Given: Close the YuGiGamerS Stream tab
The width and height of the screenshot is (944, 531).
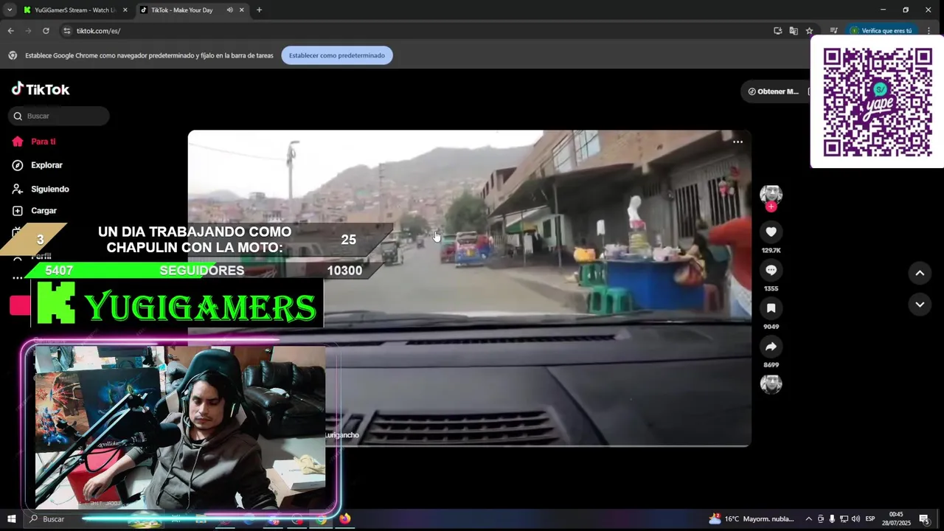Looking at the screenshot, I should coord(125,10).
